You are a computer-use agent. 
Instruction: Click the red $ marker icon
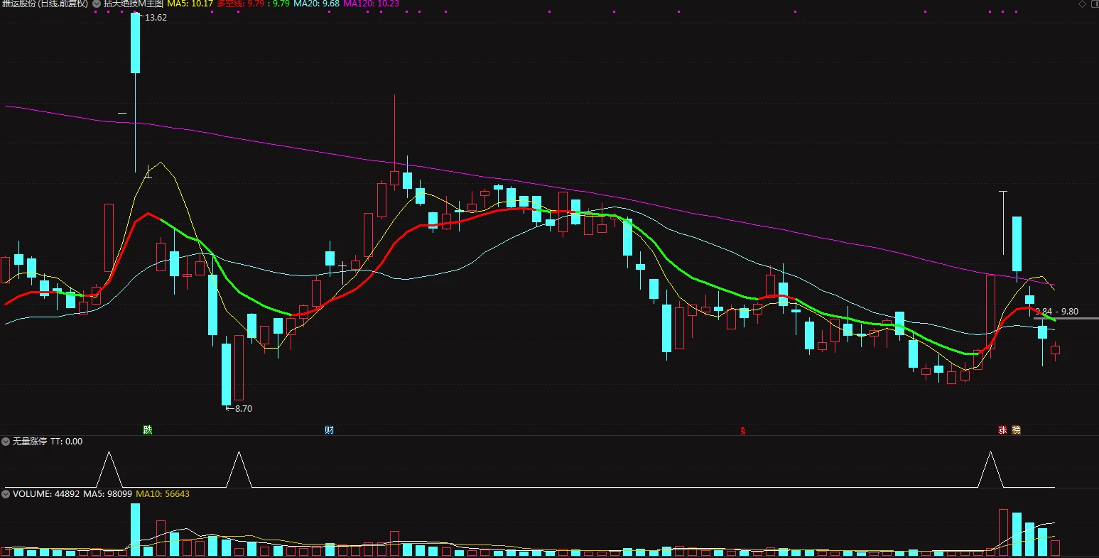tap(743, 430)
